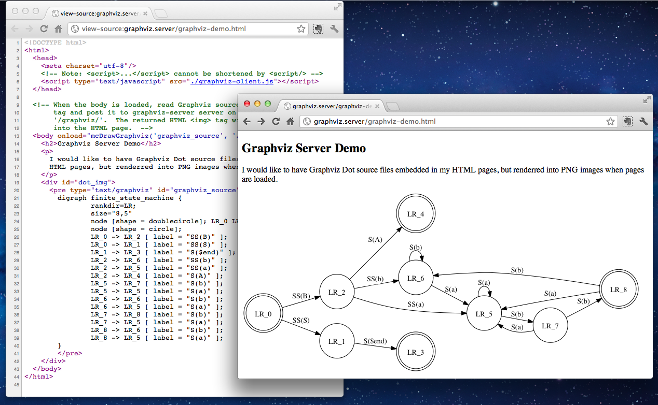Click bookmark star in view-source window
The width and height of the screenshot is (658, 405).
point(301,29)
